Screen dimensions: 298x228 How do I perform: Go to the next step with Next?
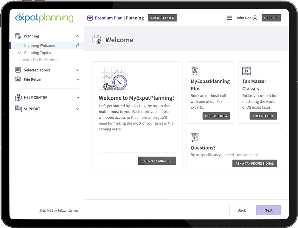268,210
